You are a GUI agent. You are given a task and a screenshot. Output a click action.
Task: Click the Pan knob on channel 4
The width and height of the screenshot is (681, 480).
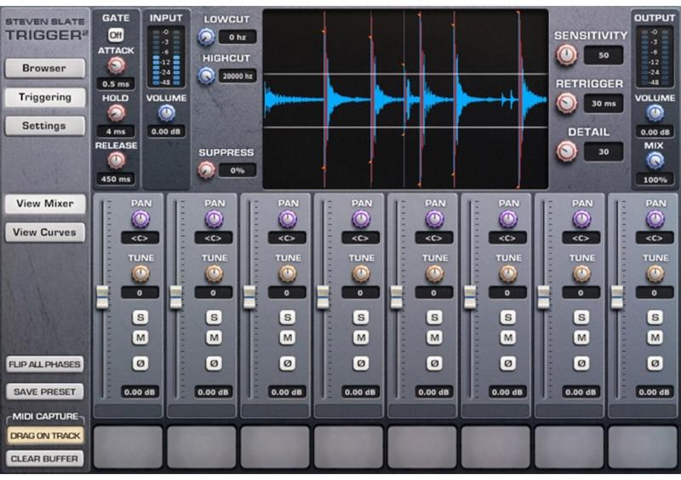360,220
